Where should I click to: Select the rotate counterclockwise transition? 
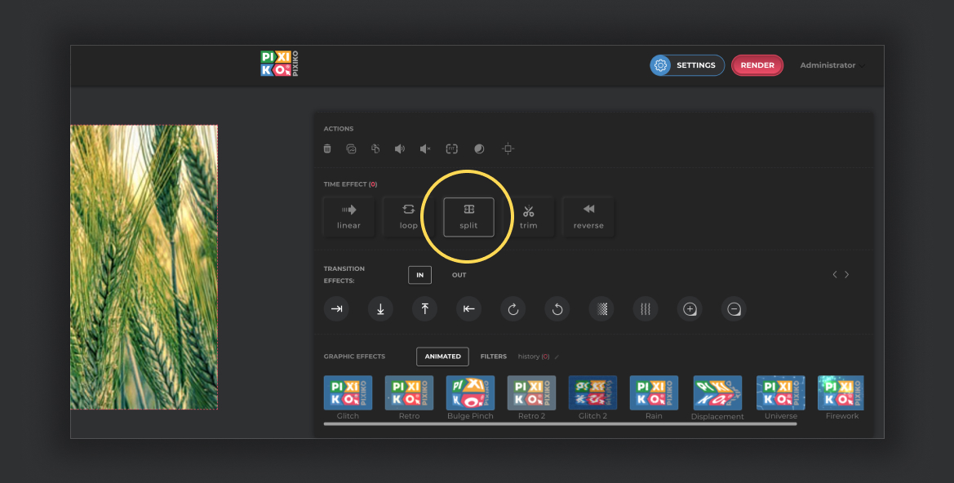(557, 309)
